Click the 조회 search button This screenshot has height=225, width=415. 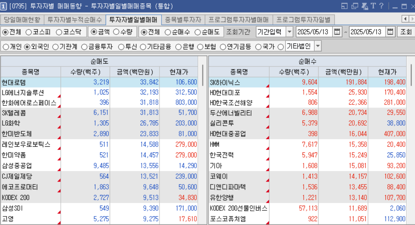(406, 32)
